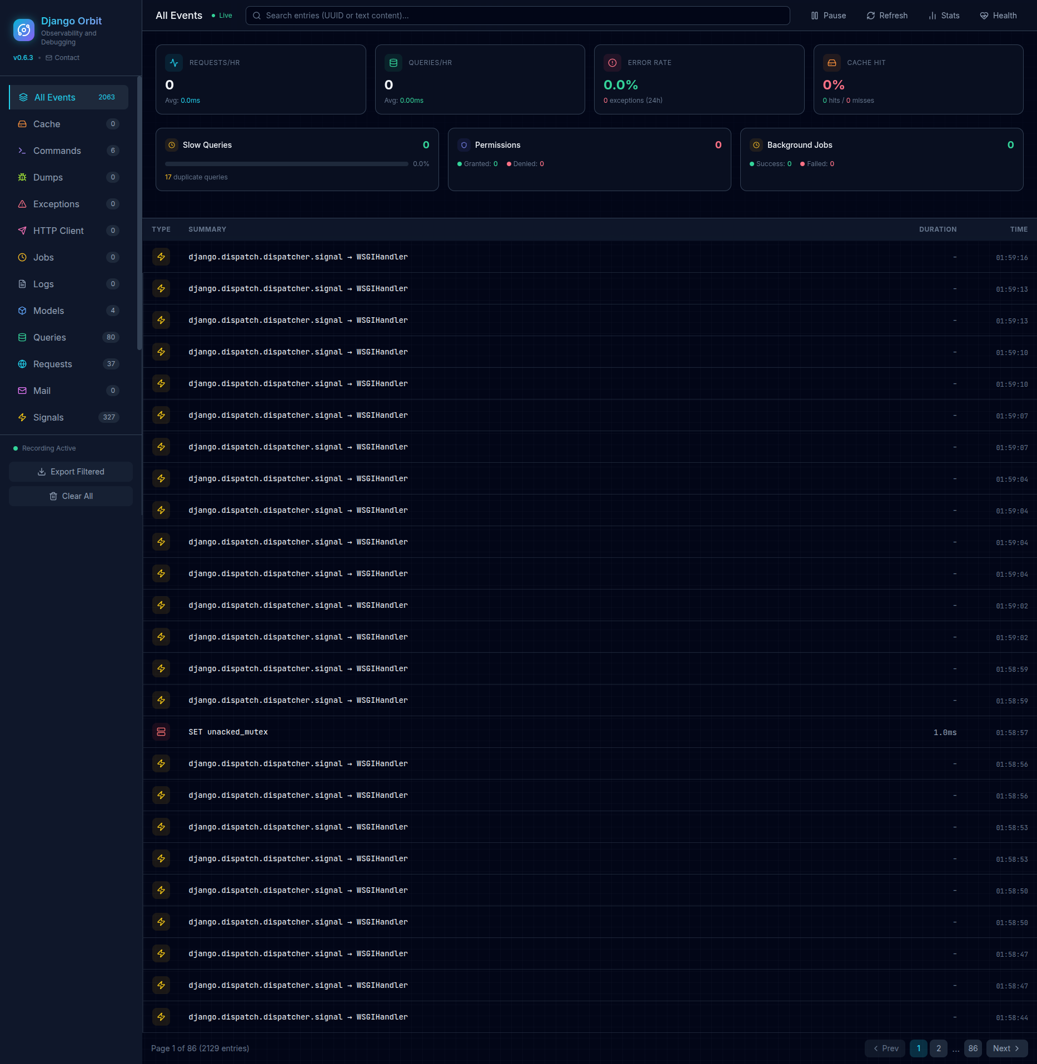Click the Slow Queries progress bar
This screenshot has width=1037, height=1064.
tap(287, 164)
